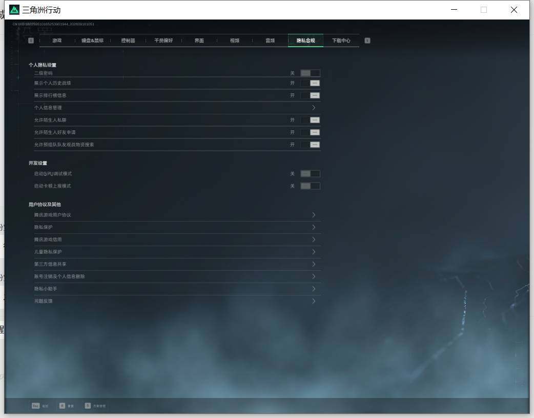Turn on 启动卡顿上报模式 switch

pos(310,186)
